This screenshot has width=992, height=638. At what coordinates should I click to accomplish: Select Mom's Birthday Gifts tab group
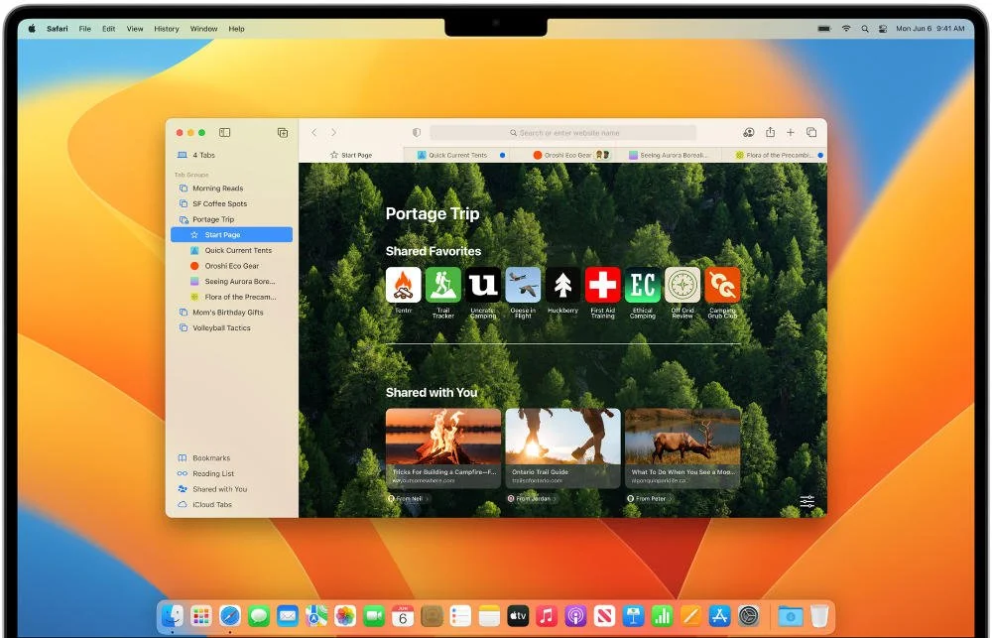click(x=231, y=312)
